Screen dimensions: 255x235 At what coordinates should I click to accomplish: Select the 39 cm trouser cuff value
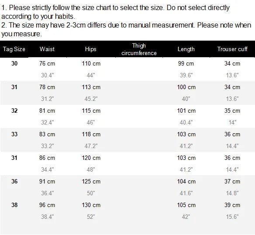[x=232, y=205]
